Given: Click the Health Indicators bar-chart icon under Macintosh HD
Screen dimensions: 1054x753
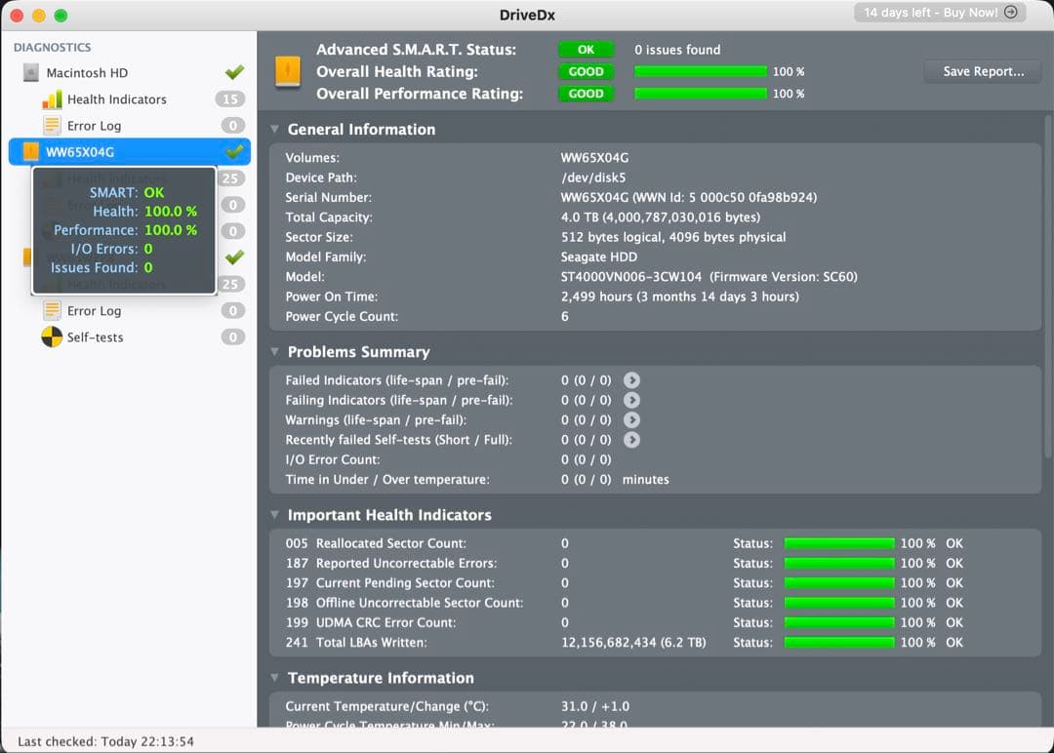Looking at the screenshot, I should point(52,99).
